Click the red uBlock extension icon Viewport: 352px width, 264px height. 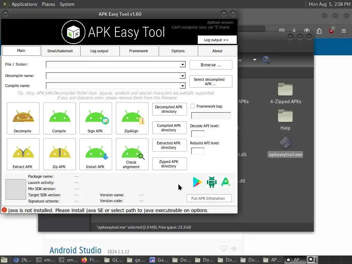pyautogui.click(x=331, y=31)
